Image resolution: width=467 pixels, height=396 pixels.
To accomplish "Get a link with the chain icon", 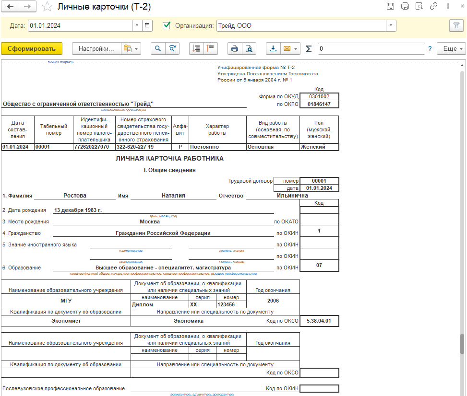I will tap(434, 6).
